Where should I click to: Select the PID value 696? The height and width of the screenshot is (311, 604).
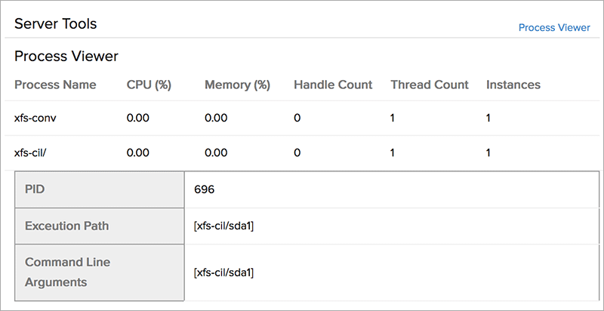[205, 189]
